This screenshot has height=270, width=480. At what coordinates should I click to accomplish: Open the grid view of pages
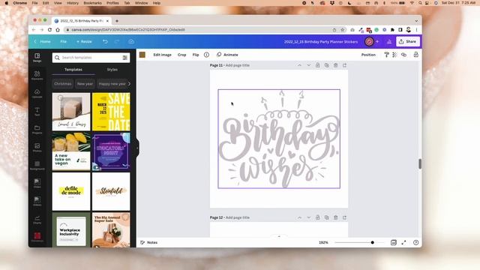coord(393,242)
